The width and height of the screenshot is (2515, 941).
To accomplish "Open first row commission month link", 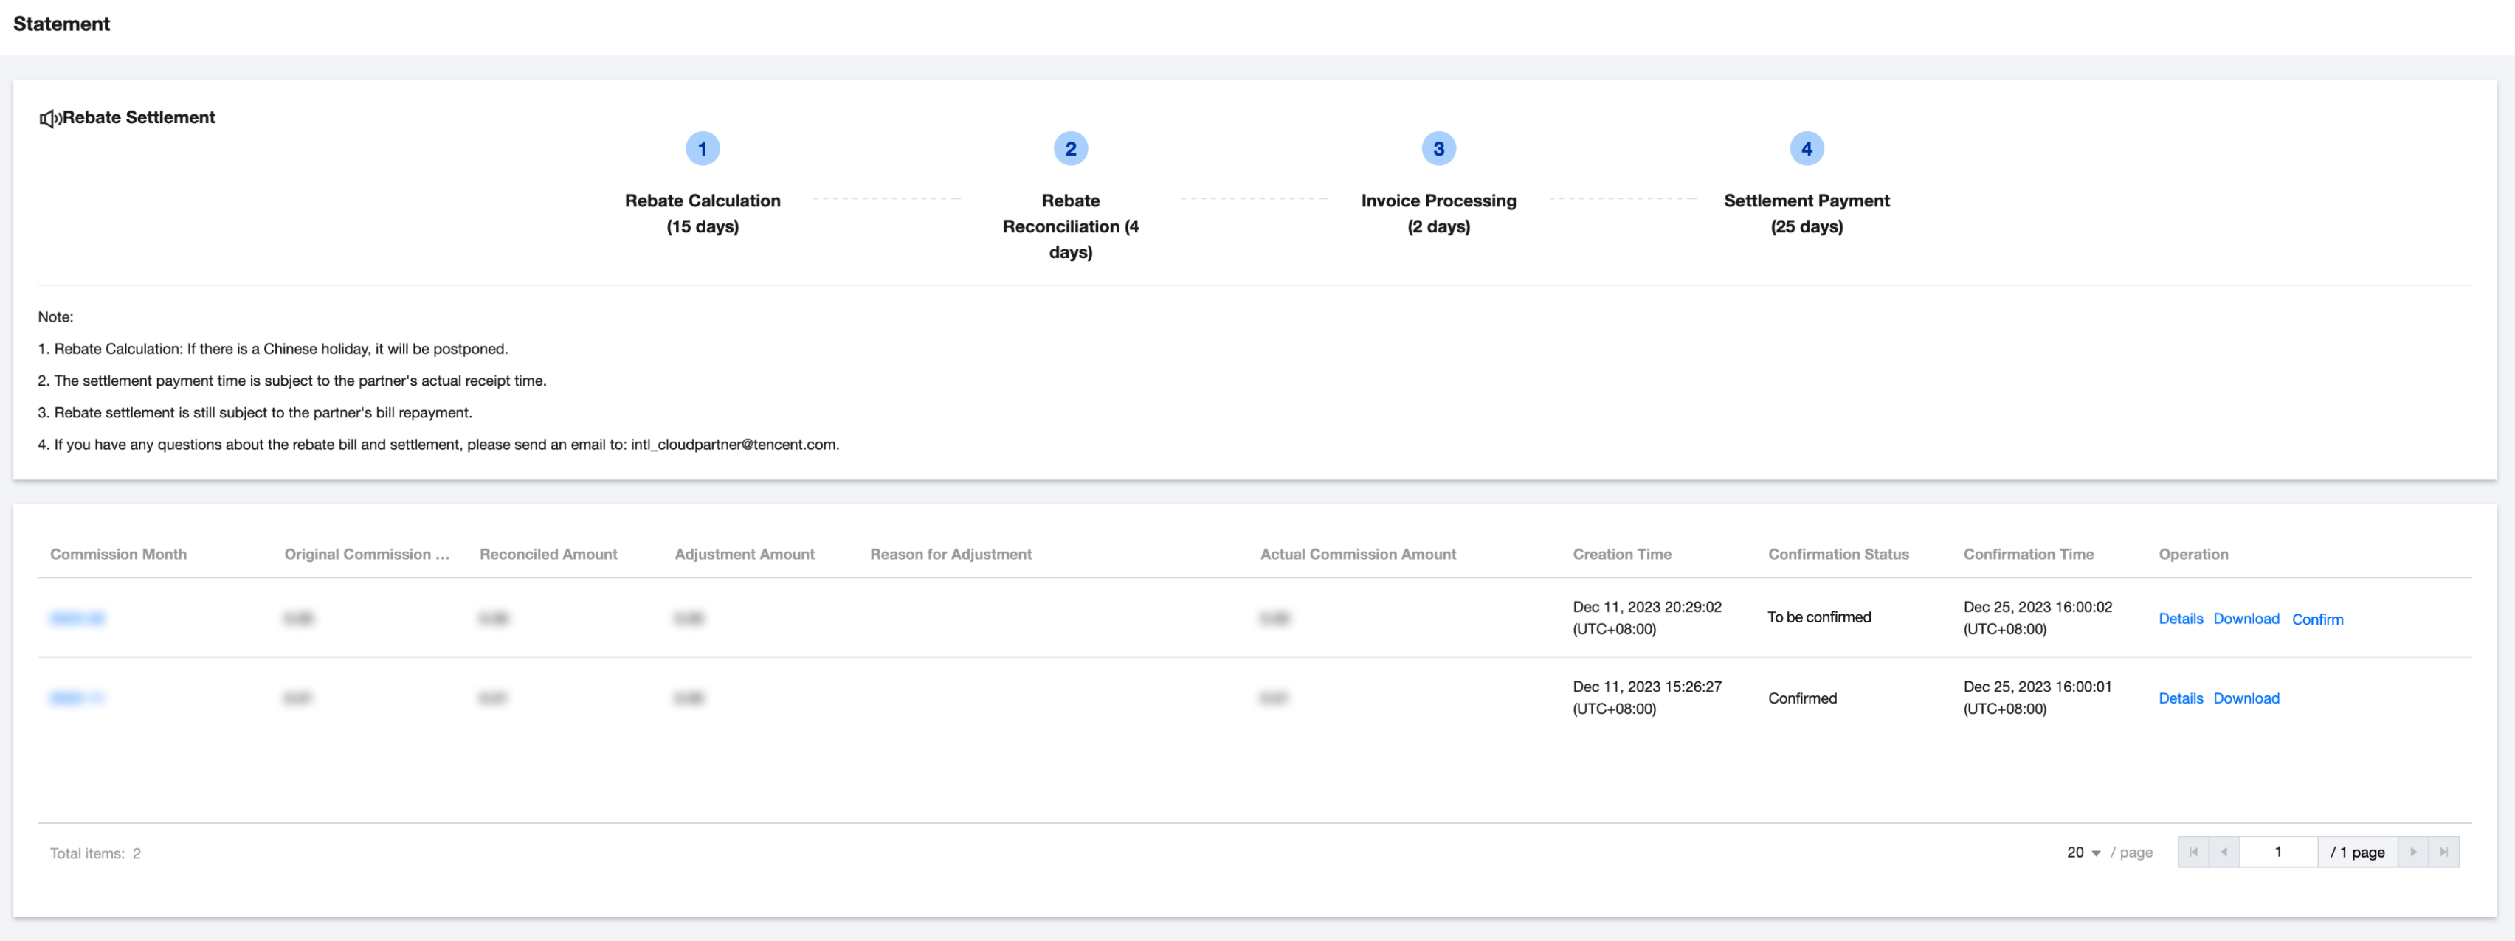I will click(77, 618).
